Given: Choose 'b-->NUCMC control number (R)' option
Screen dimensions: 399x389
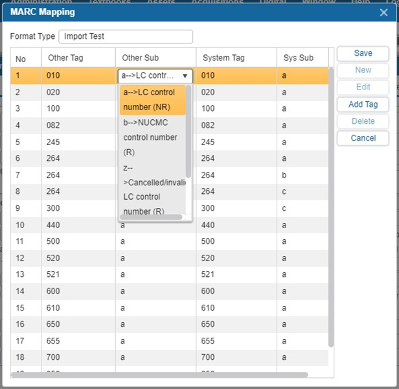Looking at the screenshot, I should pyautogui.click(x=152, y=137).
